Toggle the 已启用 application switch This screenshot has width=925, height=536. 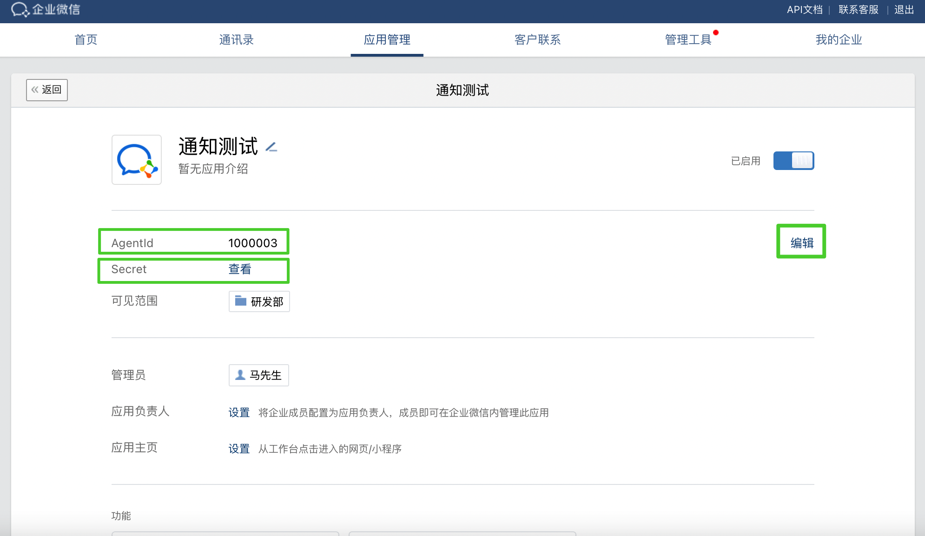tap(793, 161)
